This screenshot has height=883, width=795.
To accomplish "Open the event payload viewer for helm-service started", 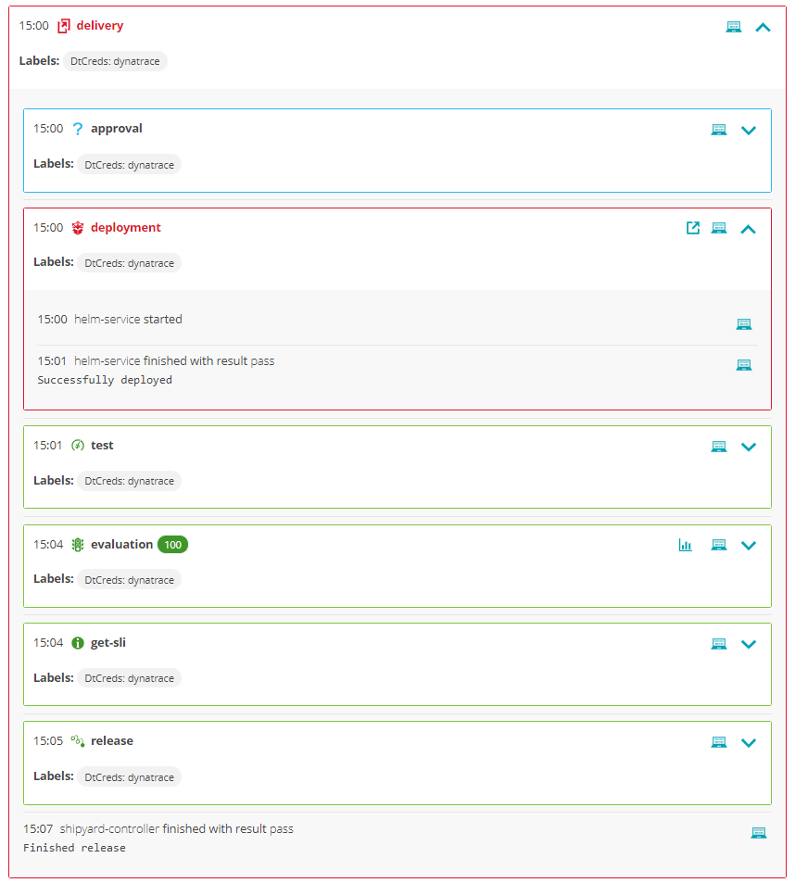I will [744, 323].
